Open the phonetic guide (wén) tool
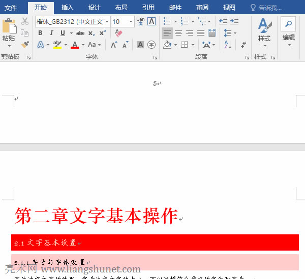The height and width of the screenshot is (279, 305). pyautogui.click(x=140, y=21)
